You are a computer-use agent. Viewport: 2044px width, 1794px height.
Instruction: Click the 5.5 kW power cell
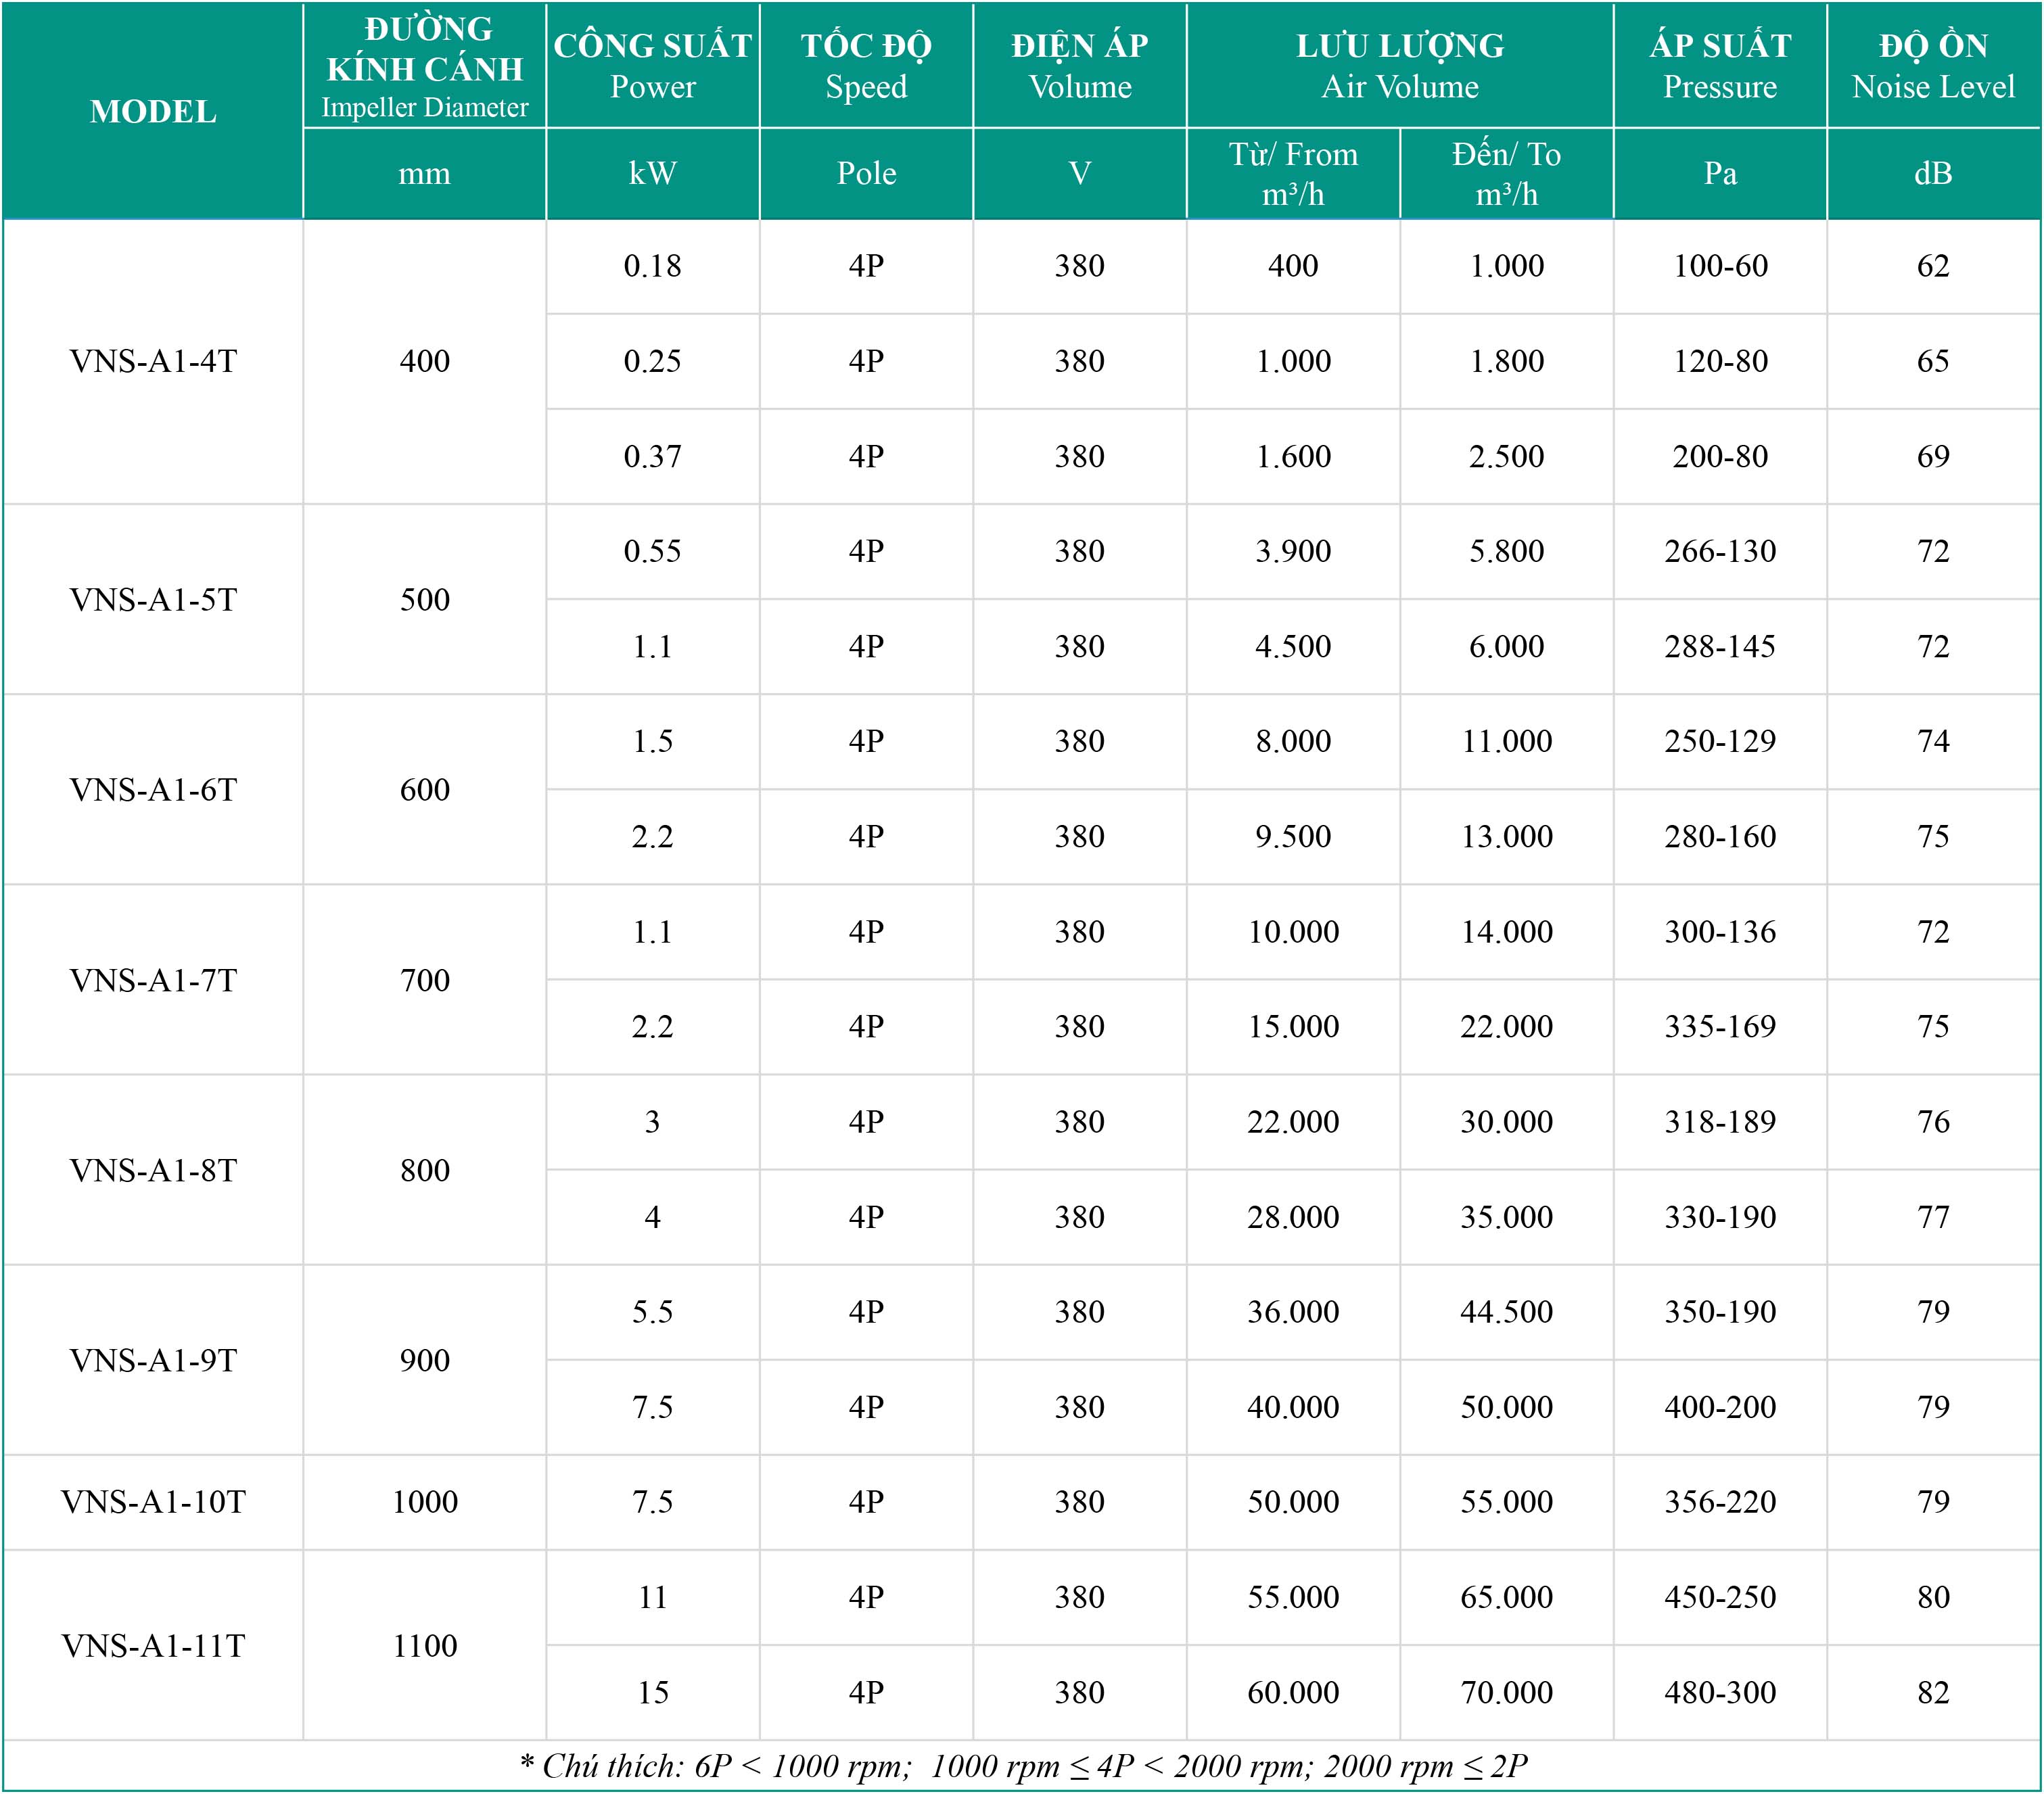[653, 1311]
